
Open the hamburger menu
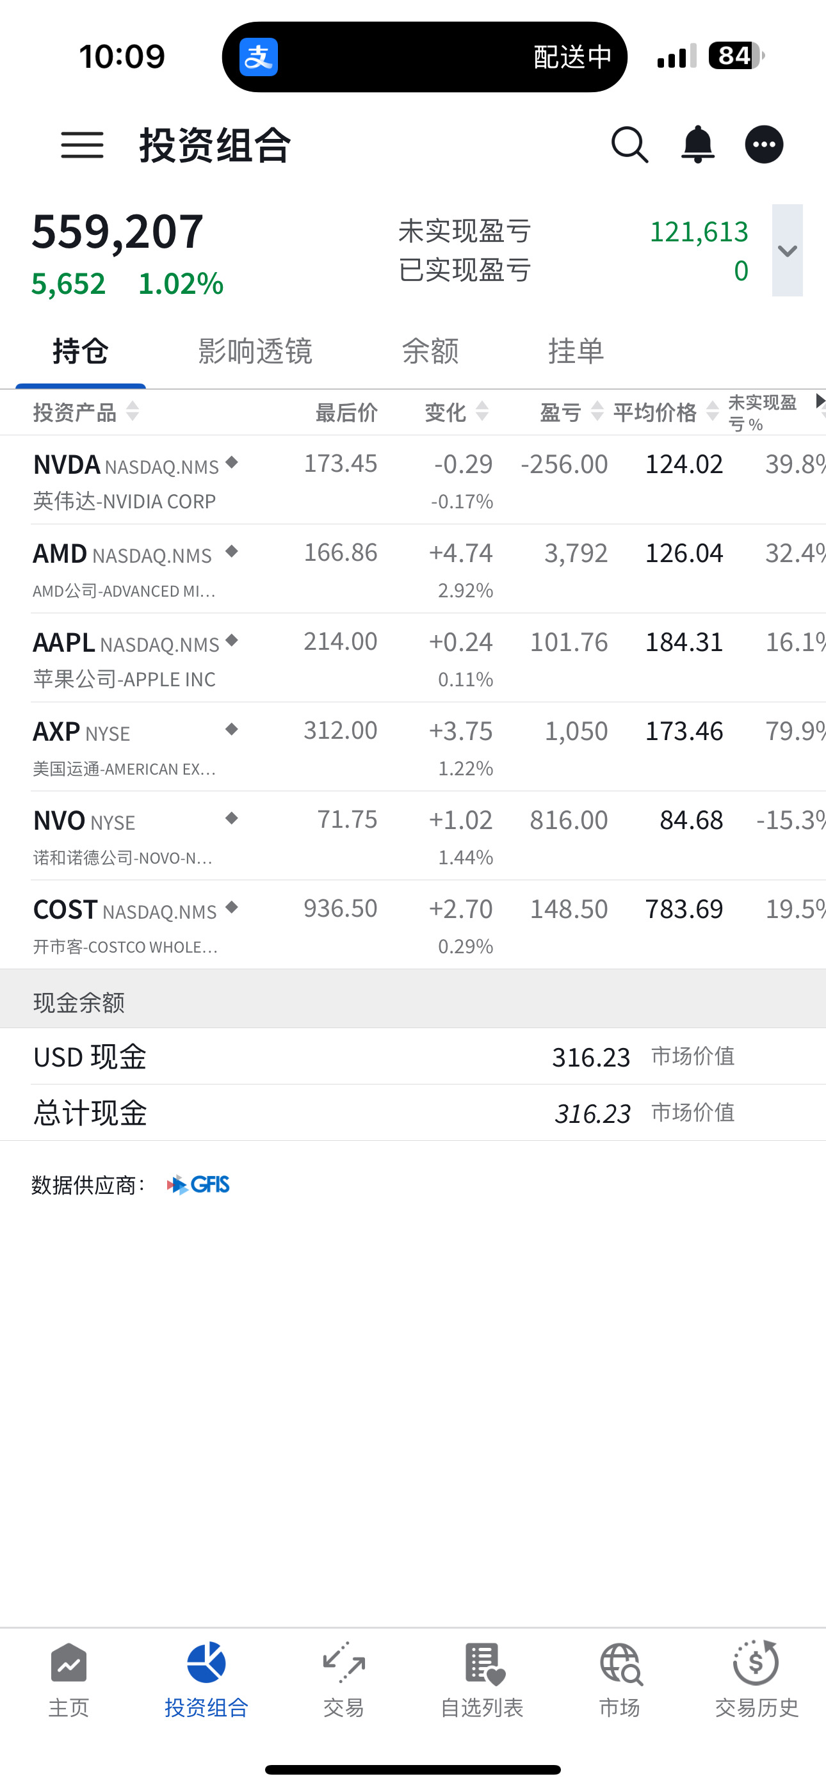pyautogui.click(x=82, y=145)
